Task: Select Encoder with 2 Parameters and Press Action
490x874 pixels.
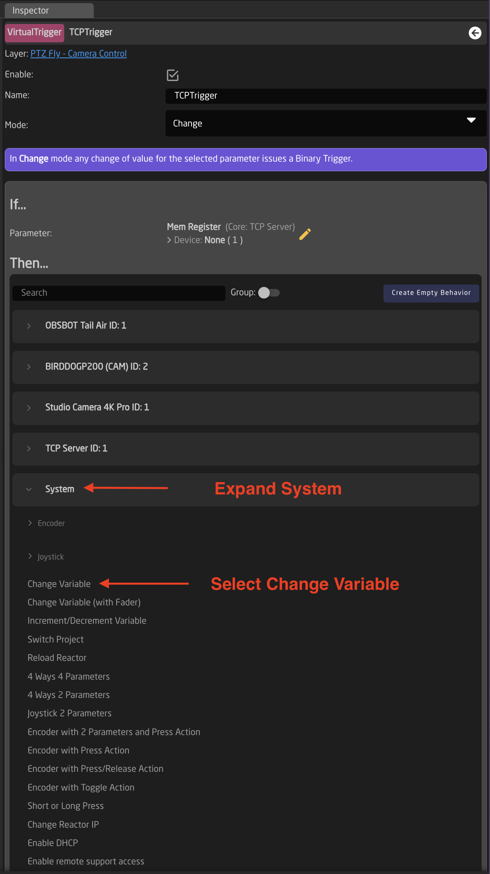Action: pos(114,732)
